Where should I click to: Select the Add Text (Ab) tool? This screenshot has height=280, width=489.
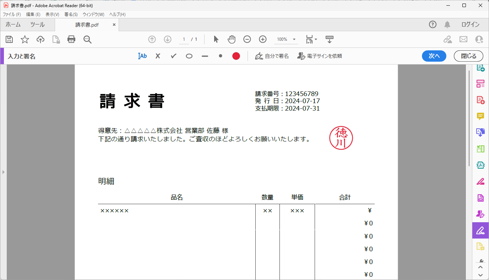(x=142, y=56)
